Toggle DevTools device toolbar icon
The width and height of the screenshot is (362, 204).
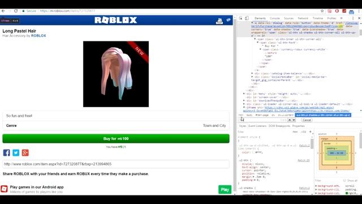pos(247,18)
